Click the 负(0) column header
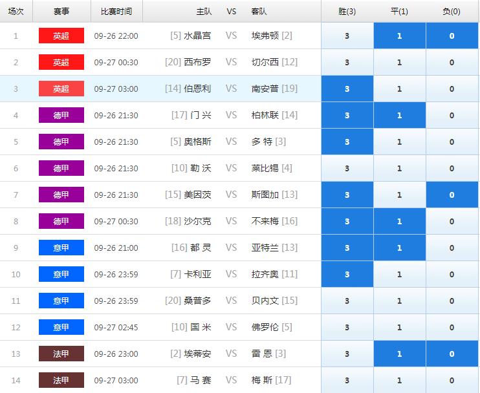The height and width of the screenshot is (393, 480). pos(452,12)
